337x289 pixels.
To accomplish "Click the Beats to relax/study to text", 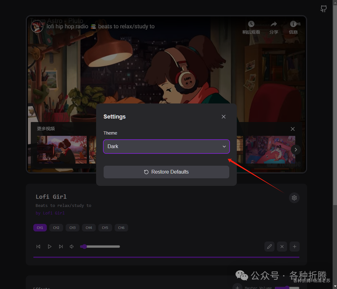I will click(63, 205).
